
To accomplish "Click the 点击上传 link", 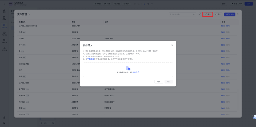I will (136, 72).
